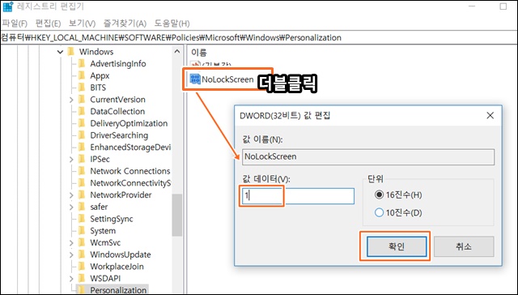Click the Registry Editor title bar icon

pyautogui.click(x=7, y=6)
